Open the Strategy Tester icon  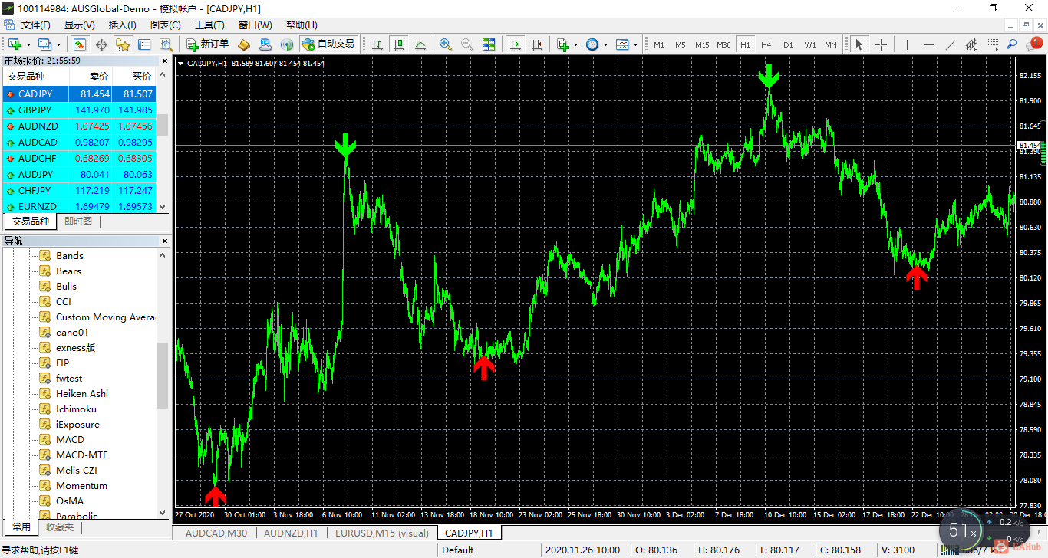pyautogui.click(x=166, y=44)
